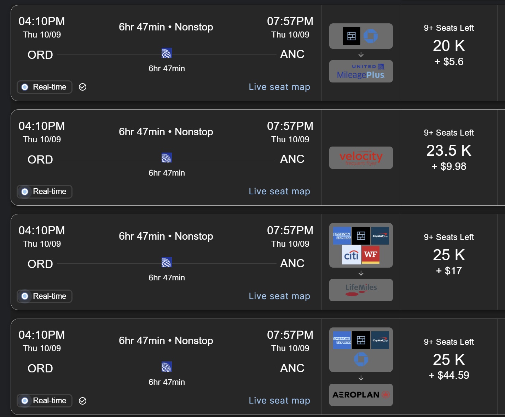Click the United airline icon on the third flight
The width and height of the screenshot is (505, 417).
click(166, 262)
